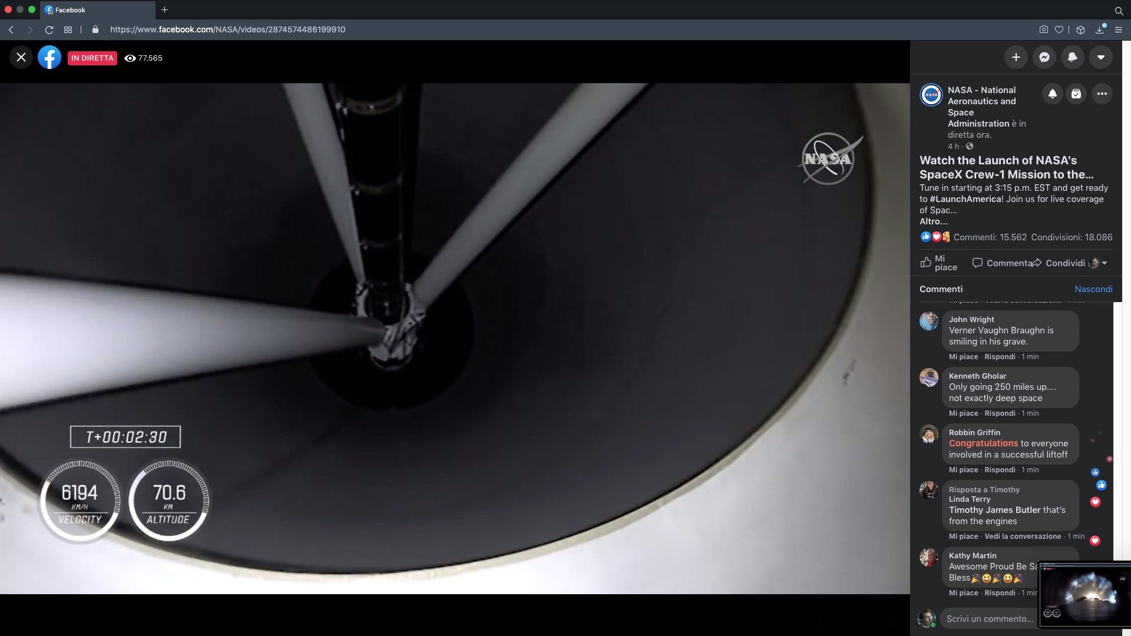This screenshot has height=636, width=1131.
Task: Select the Facebook URL in address bar
Action: click(227, 29)
